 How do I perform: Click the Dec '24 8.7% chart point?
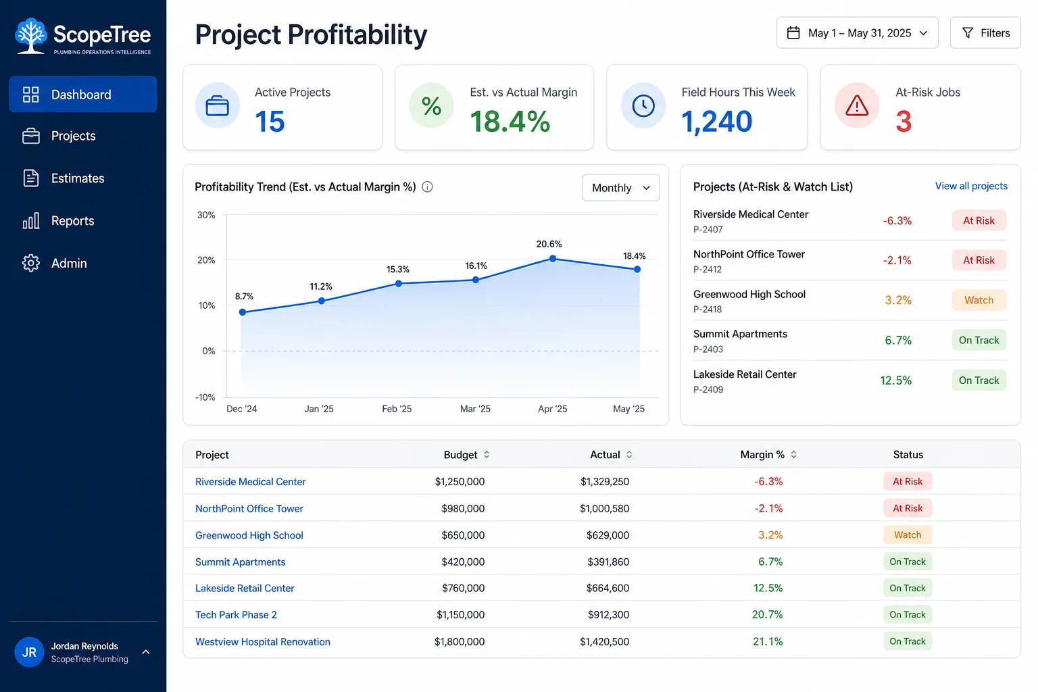pyautogui.click(x=243, y=312)
